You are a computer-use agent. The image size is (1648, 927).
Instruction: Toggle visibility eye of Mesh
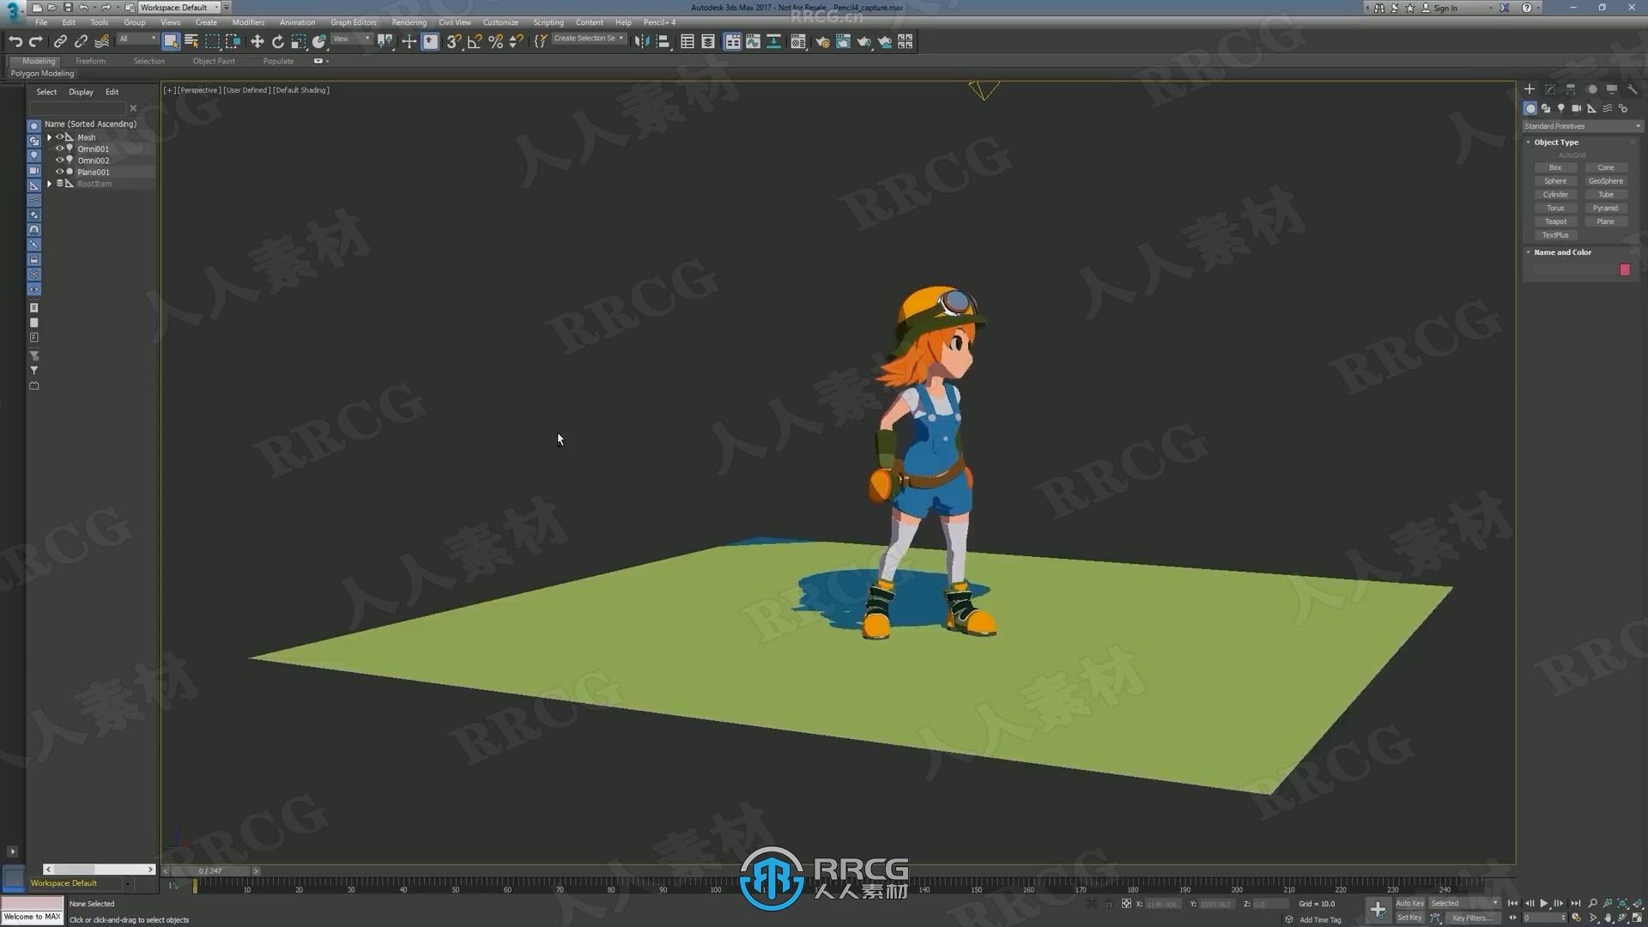tap(60, 137)
